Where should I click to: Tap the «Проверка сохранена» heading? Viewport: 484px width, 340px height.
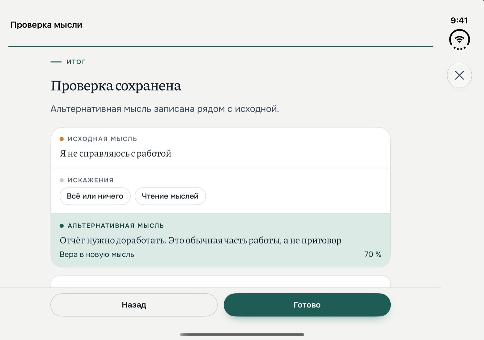pyautogui.click(x=116, y=86)
